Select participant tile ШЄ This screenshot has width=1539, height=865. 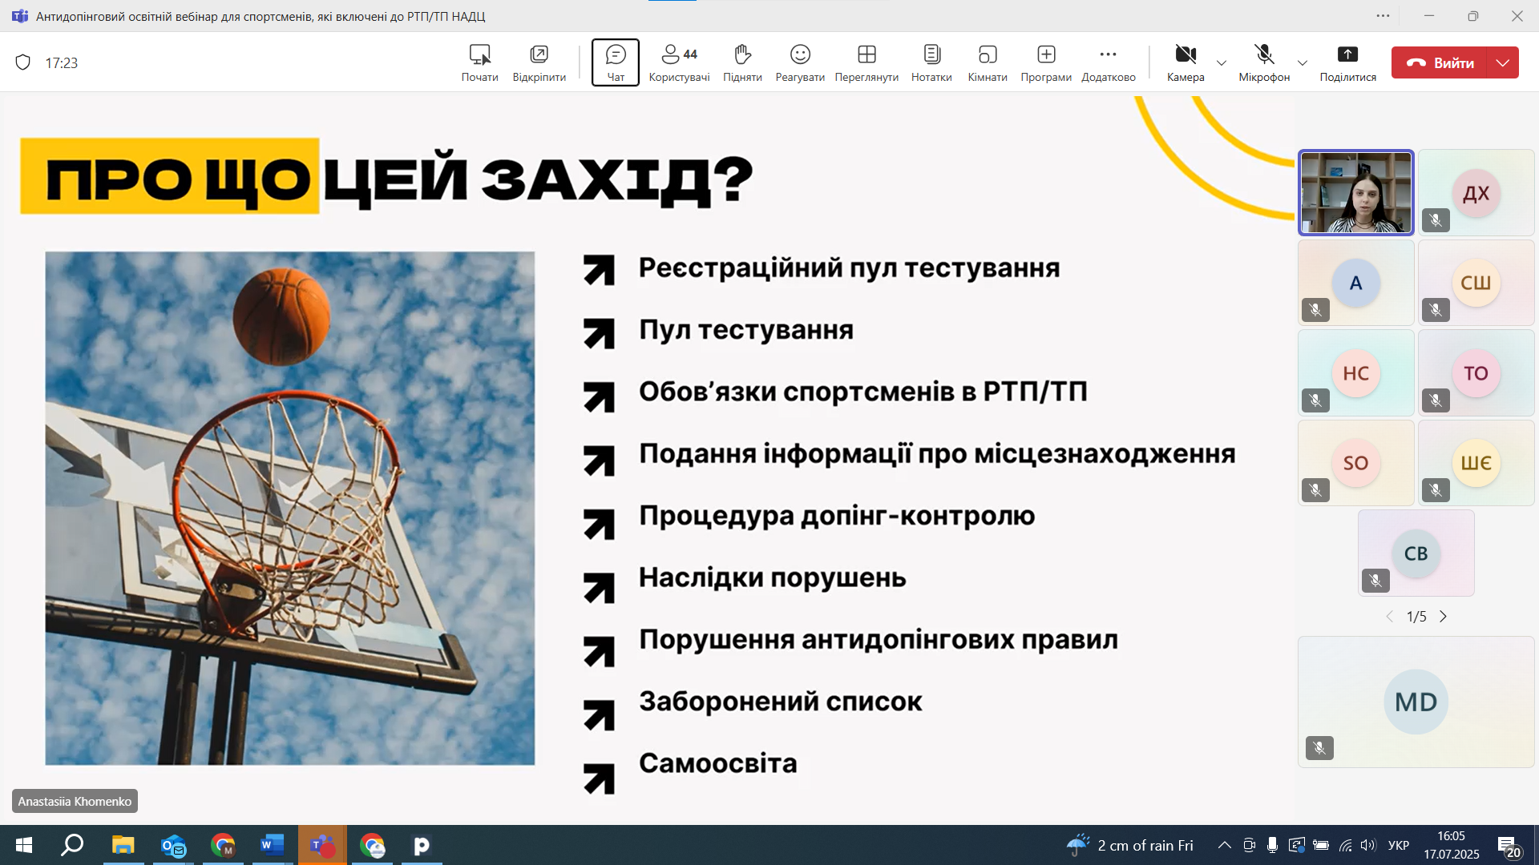1476,463
